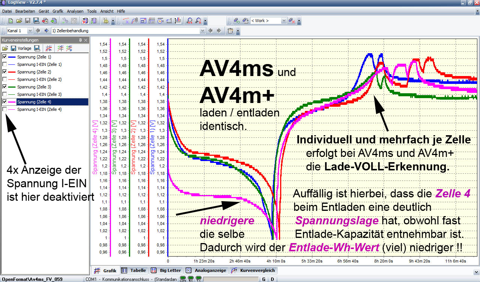The image size is (480, 282).
Task: Expand overflow arrow beside trash bin icon
Action: click(x=238, y=31)
